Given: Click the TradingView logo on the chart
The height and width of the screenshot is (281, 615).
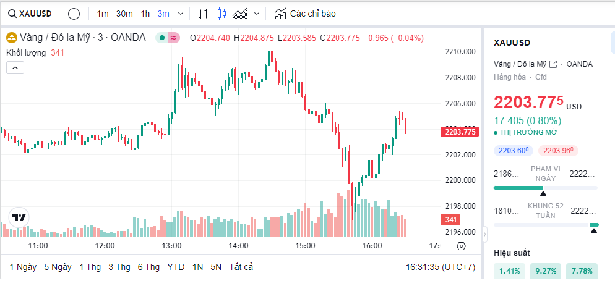Looking at the screenshot, I should click(19, 217).
